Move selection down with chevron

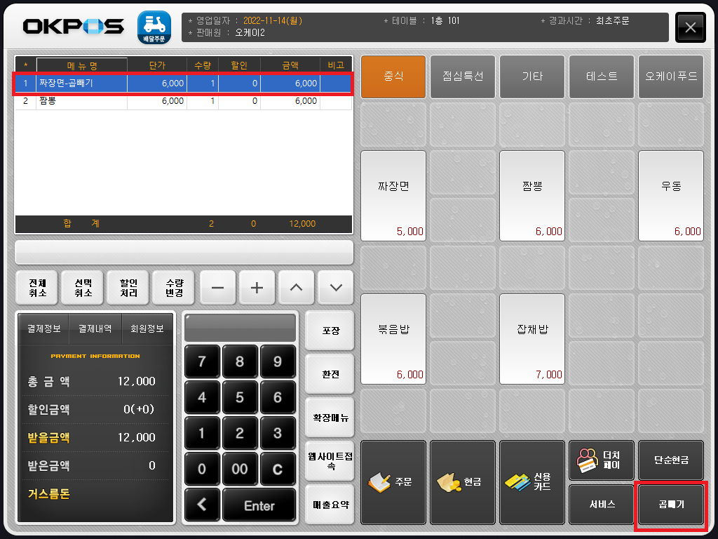point(336,288)
